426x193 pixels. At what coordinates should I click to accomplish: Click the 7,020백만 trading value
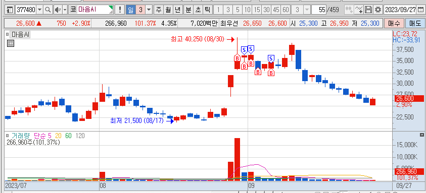(204, 23)
